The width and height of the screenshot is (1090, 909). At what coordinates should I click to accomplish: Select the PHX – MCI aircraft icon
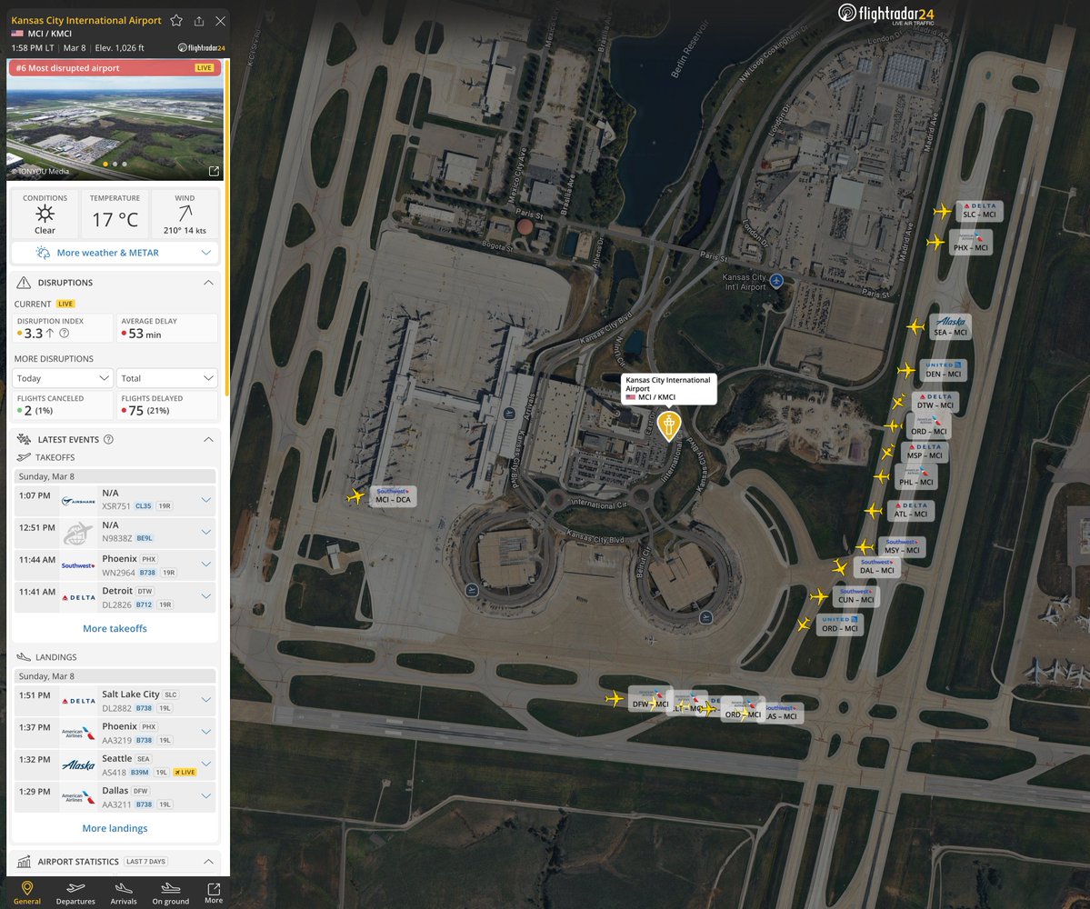[935, 242]
